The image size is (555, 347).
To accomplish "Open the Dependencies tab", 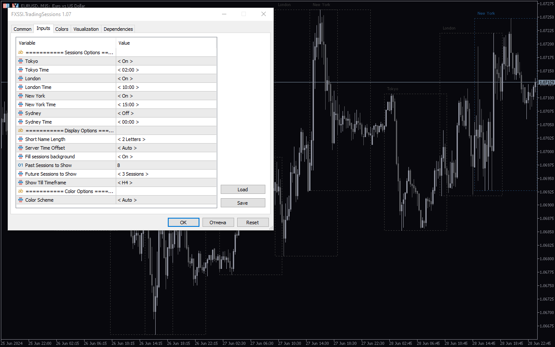I will point(118,29).
